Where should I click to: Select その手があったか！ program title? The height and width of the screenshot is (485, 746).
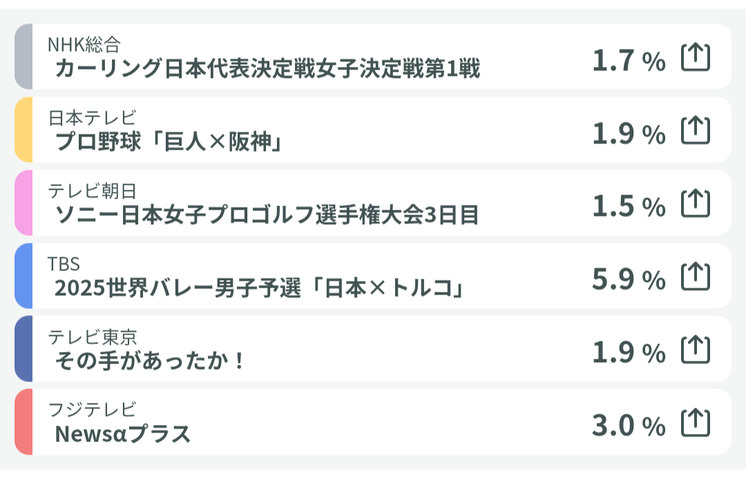click(x=150, y=362)
